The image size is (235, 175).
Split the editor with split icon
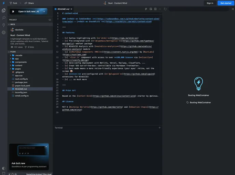[x=155, y=9]
